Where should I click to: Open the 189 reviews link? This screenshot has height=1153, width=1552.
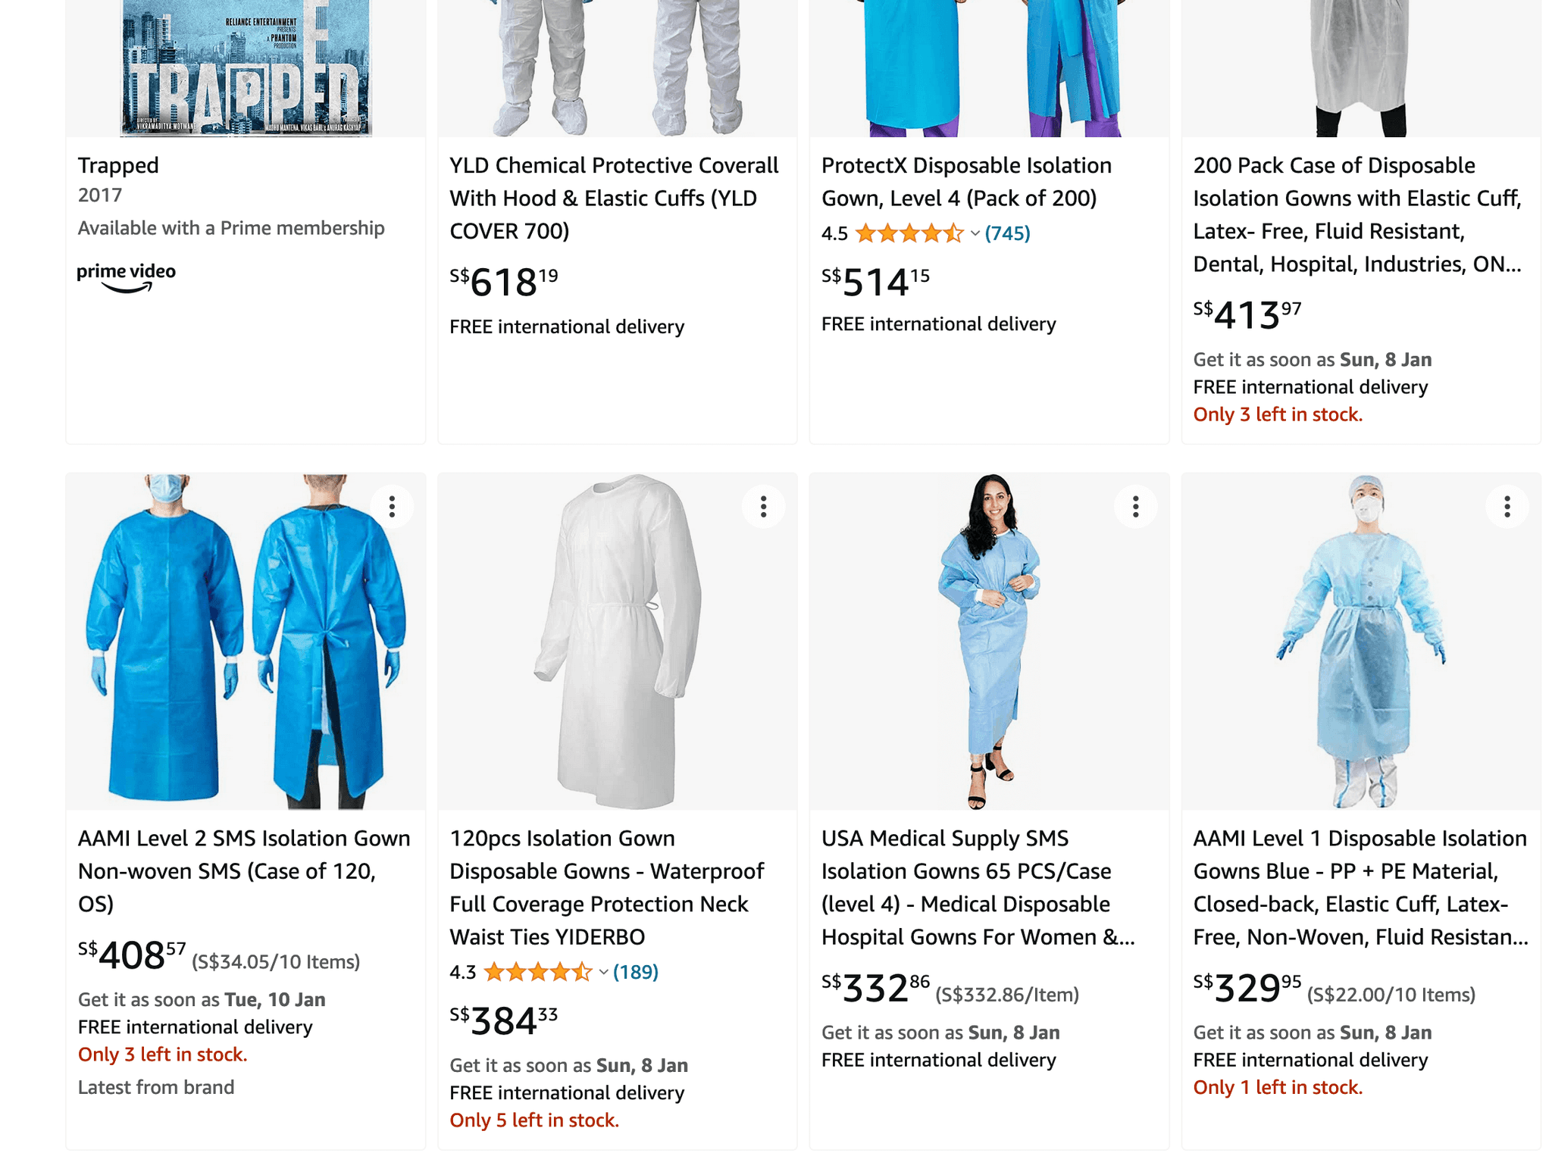click(635, 972)
